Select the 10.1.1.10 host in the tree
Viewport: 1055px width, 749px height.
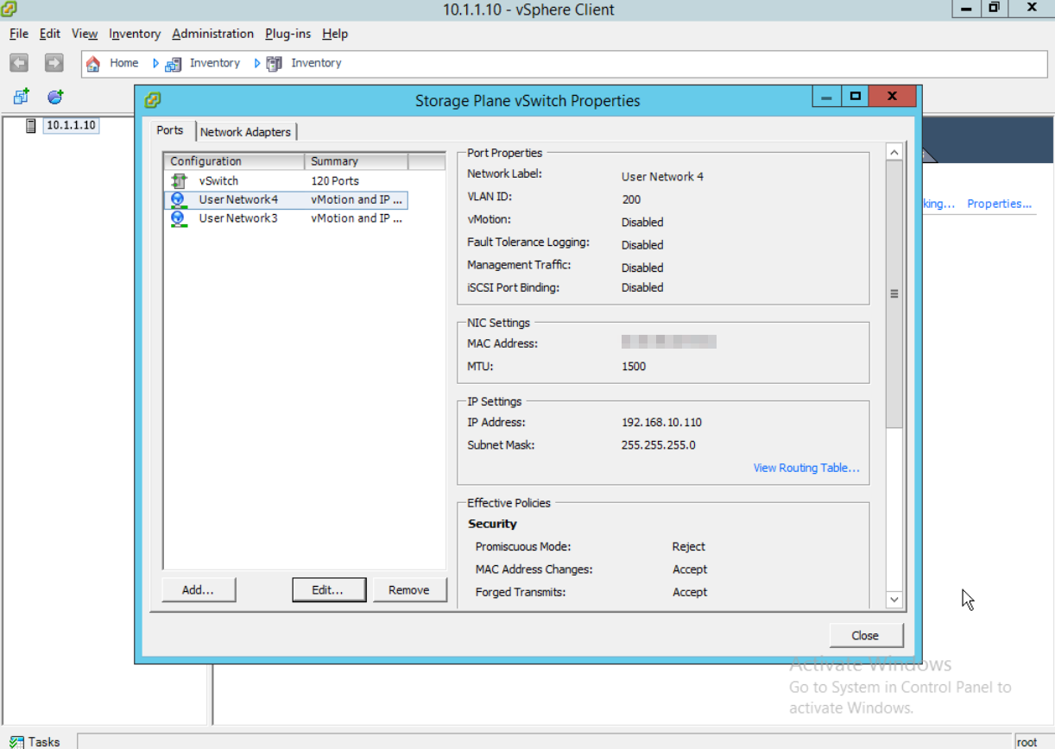[69, 125]
